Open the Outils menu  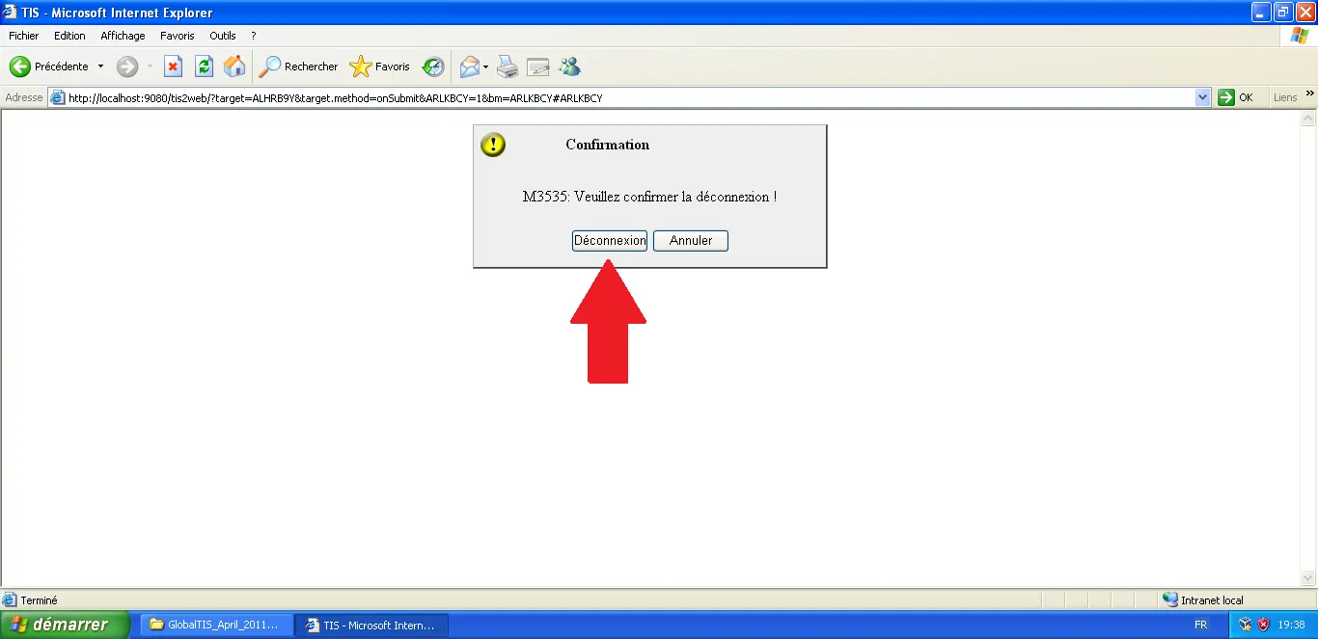point(222,36)
